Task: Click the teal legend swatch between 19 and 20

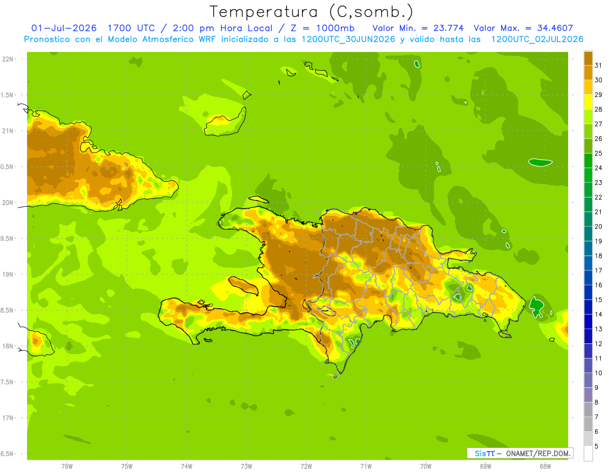Action: 588,234
